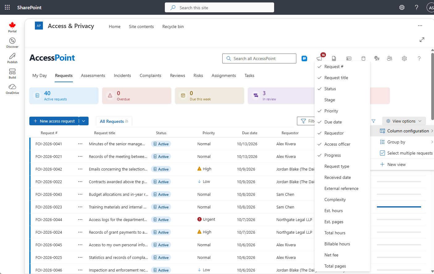
Task: Open SharePoint settings gear in top bar
Action: pyautogui.click(x=402, y=7)
